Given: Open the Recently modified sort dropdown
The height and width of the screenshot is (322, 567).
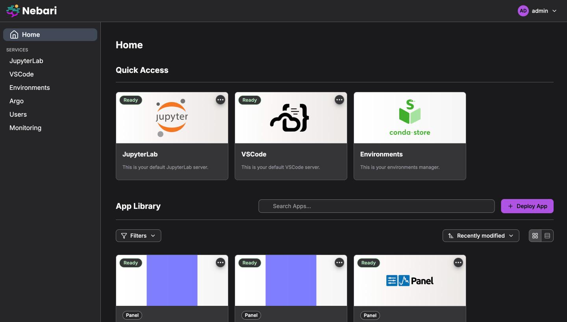Looking at the screenshot, I should [x=481, y=236].
